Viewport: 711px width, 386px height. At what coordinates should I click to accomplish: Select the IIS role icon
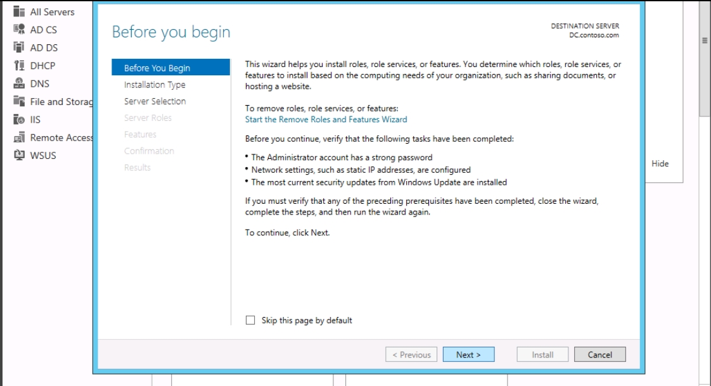[18, 120]
